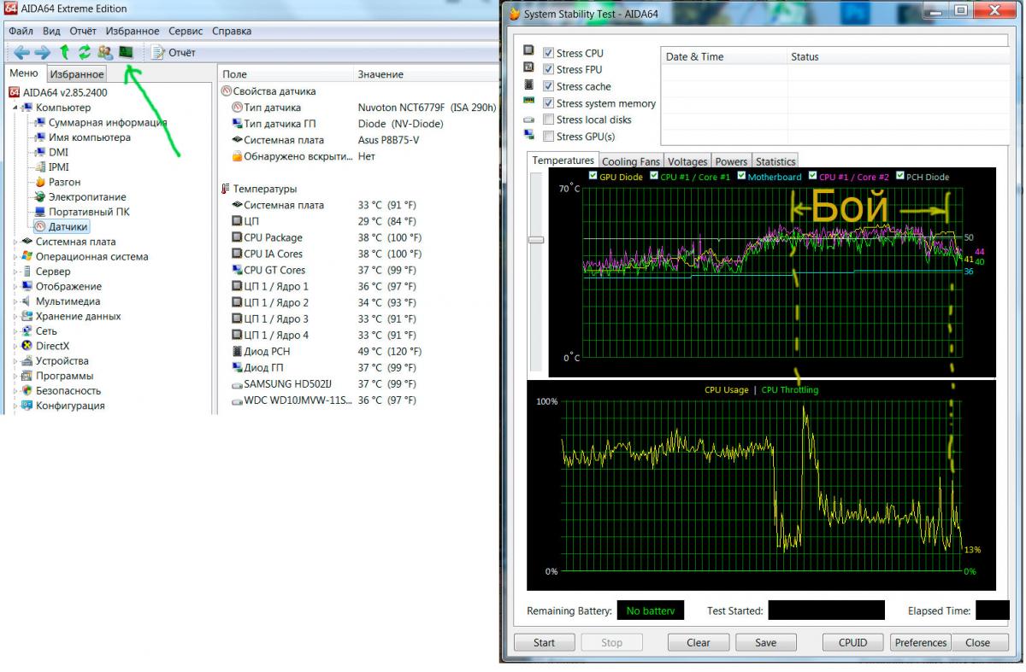The width and height of the screenshot is (1026, 672).
Task: Switch to the Statistics tab
Action: point(775,161)
